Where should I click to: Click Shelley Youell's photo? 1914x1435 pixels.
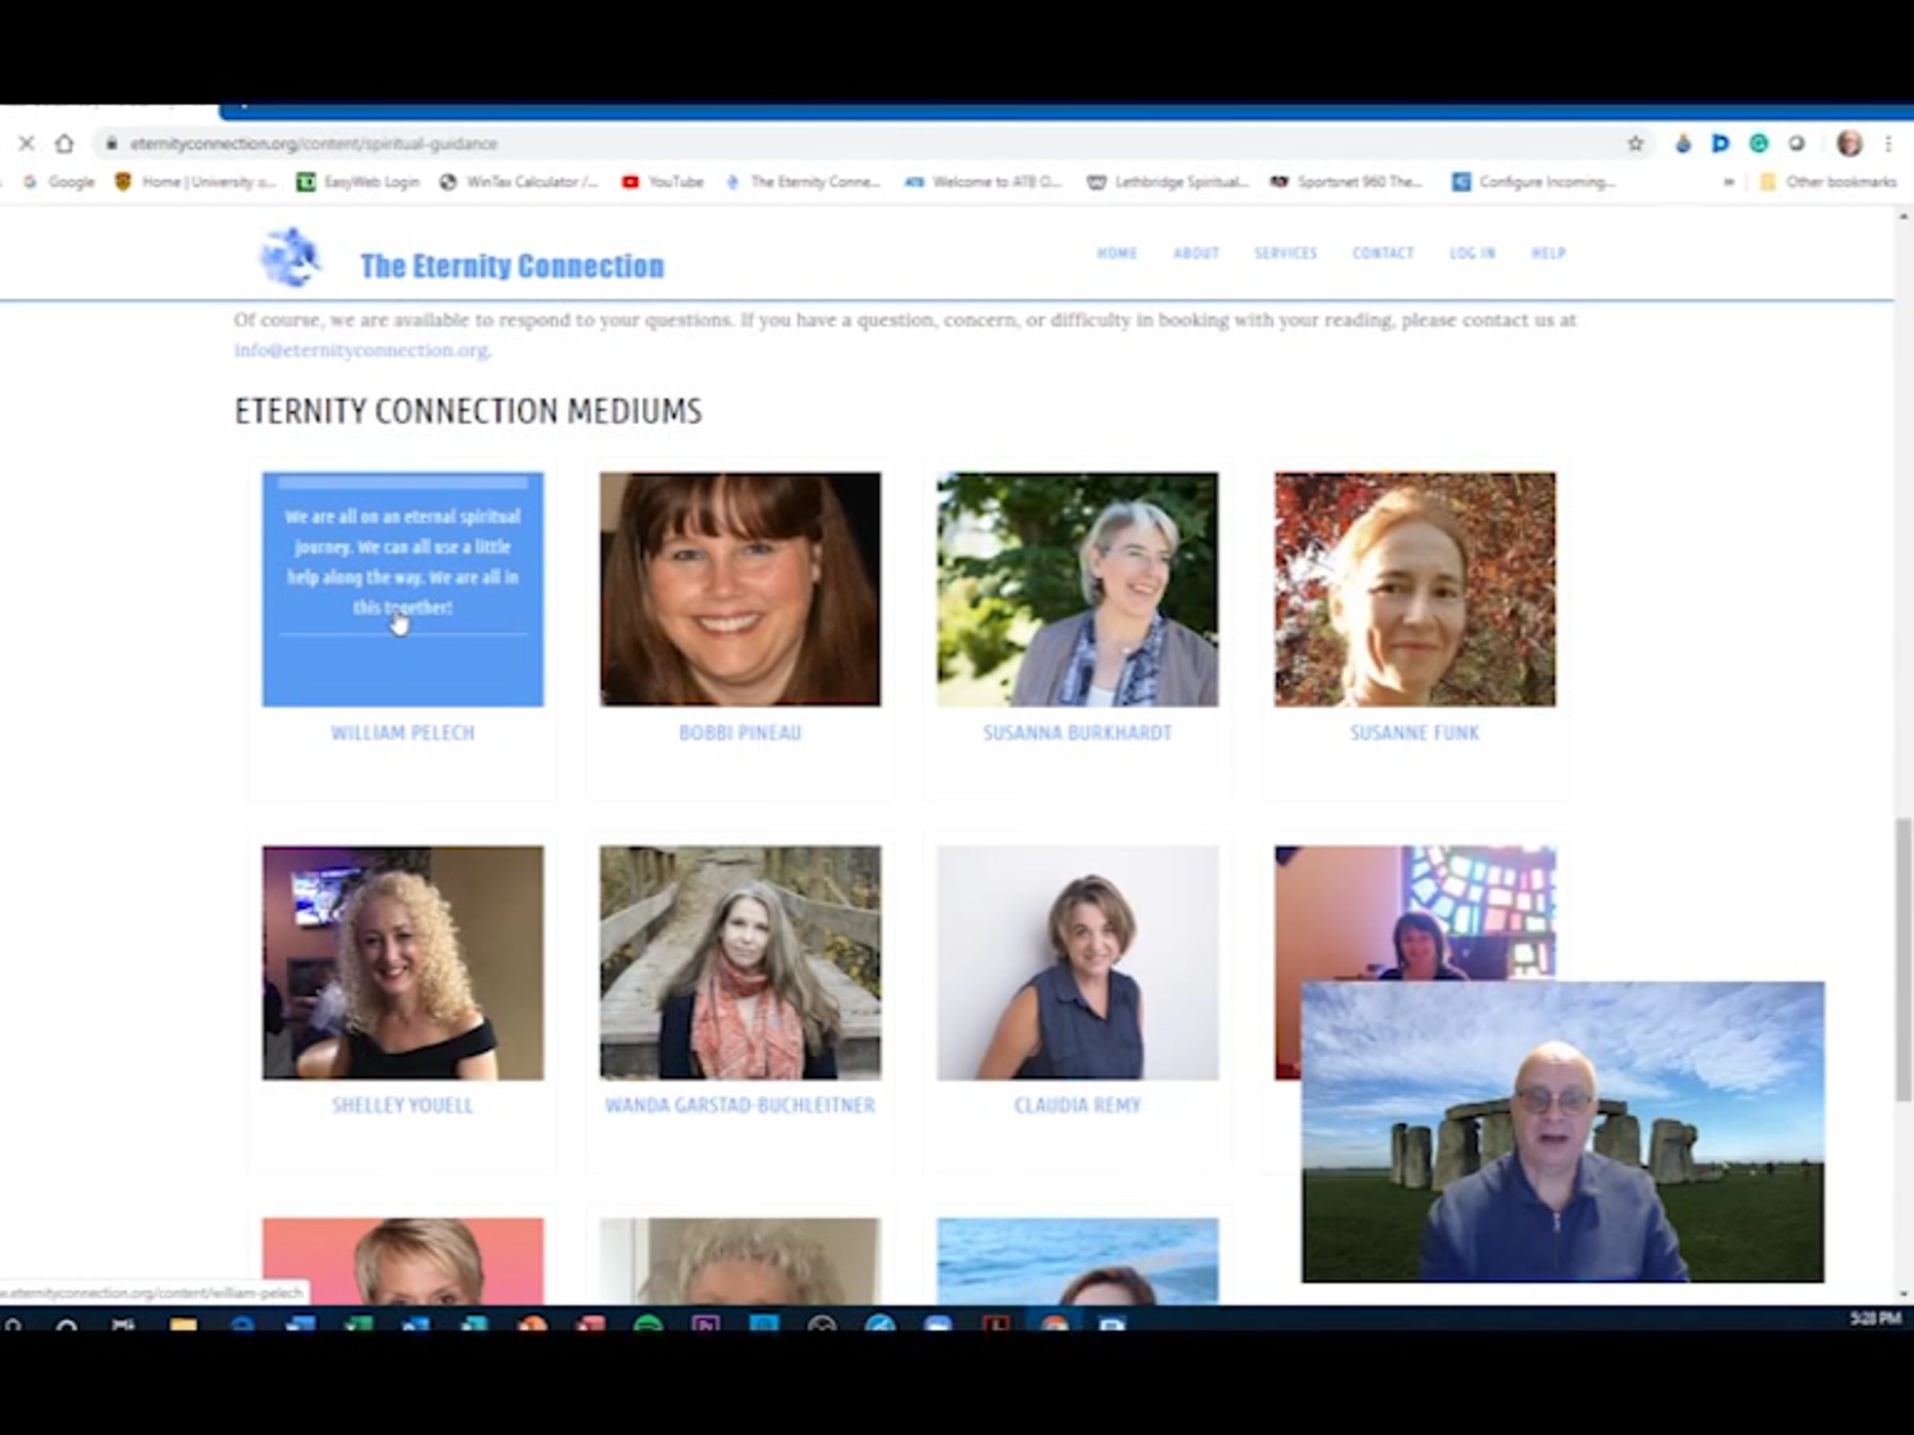click(404, 963)
